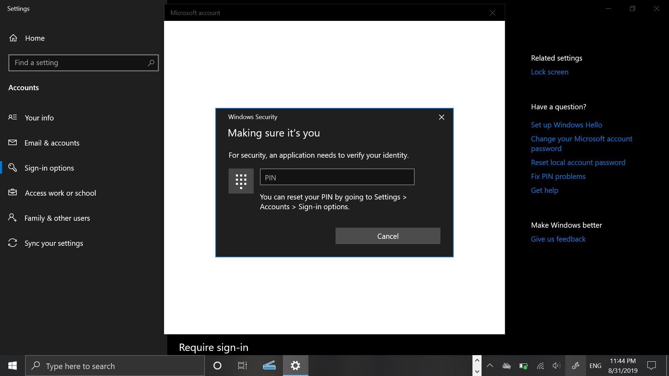
Task: Click Give us feedback link
Action: [558, 239]
